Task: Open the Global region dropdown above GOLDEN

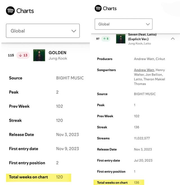Action: point(43,31)
